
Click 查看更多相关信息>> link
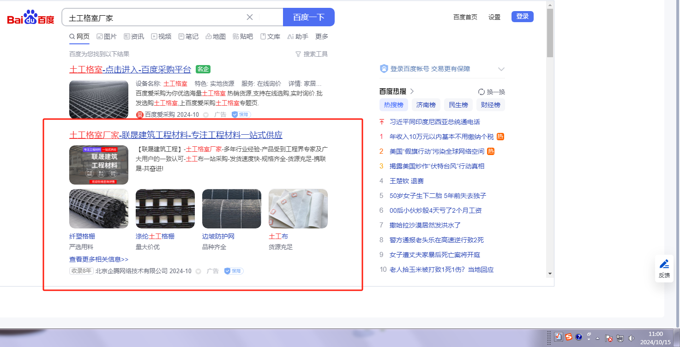point(99,259)
